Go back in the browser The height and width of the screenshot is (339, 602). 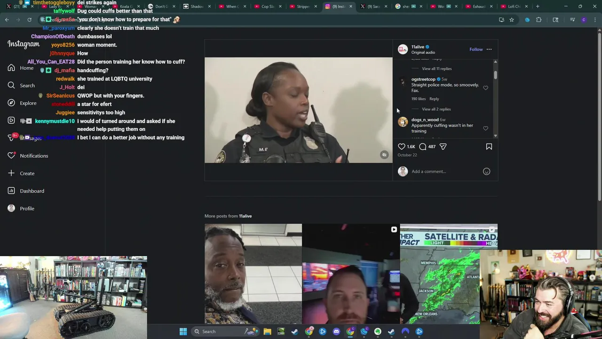(7, 20)
